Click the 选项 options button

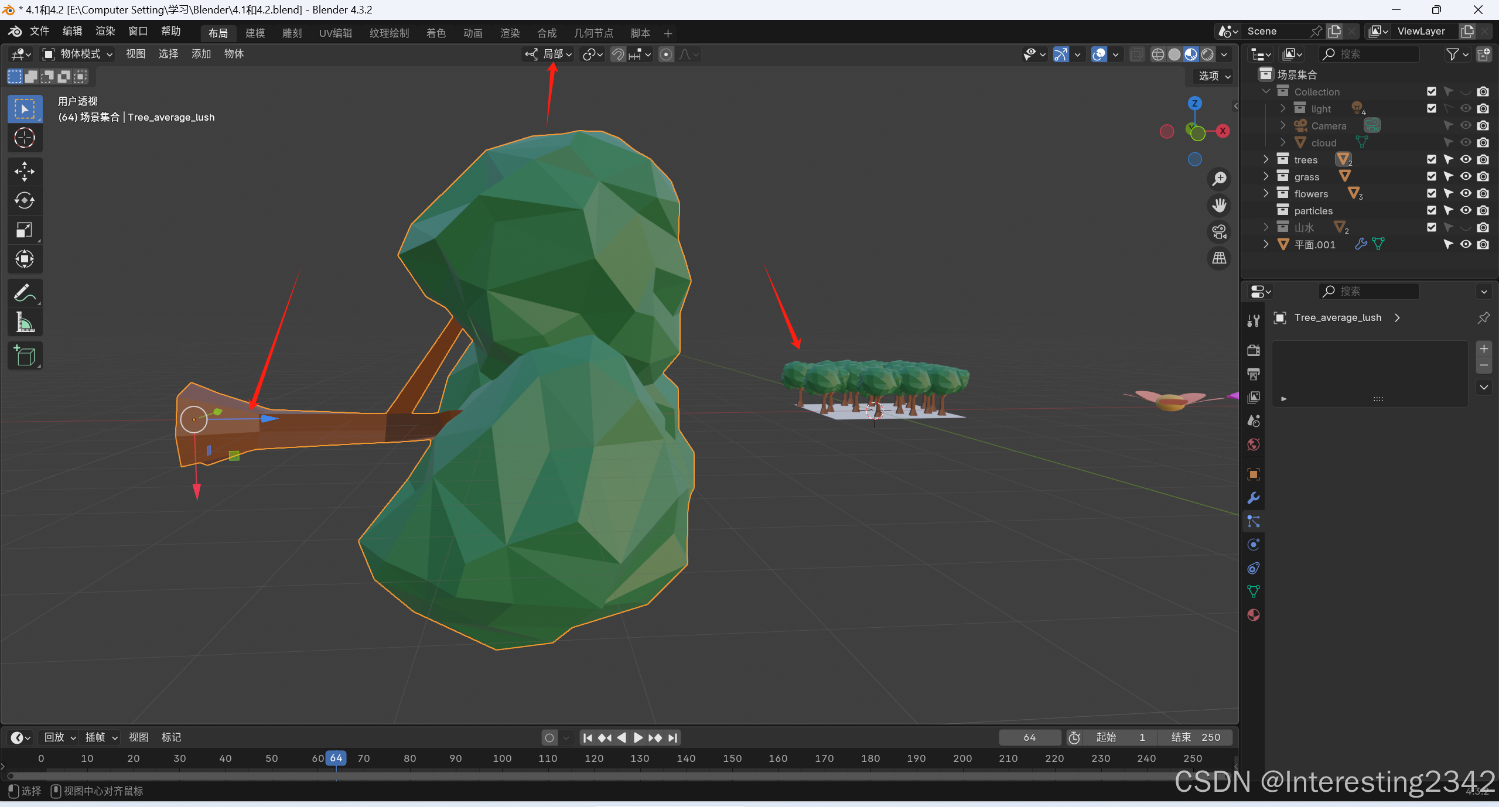tap(1213, 76)
